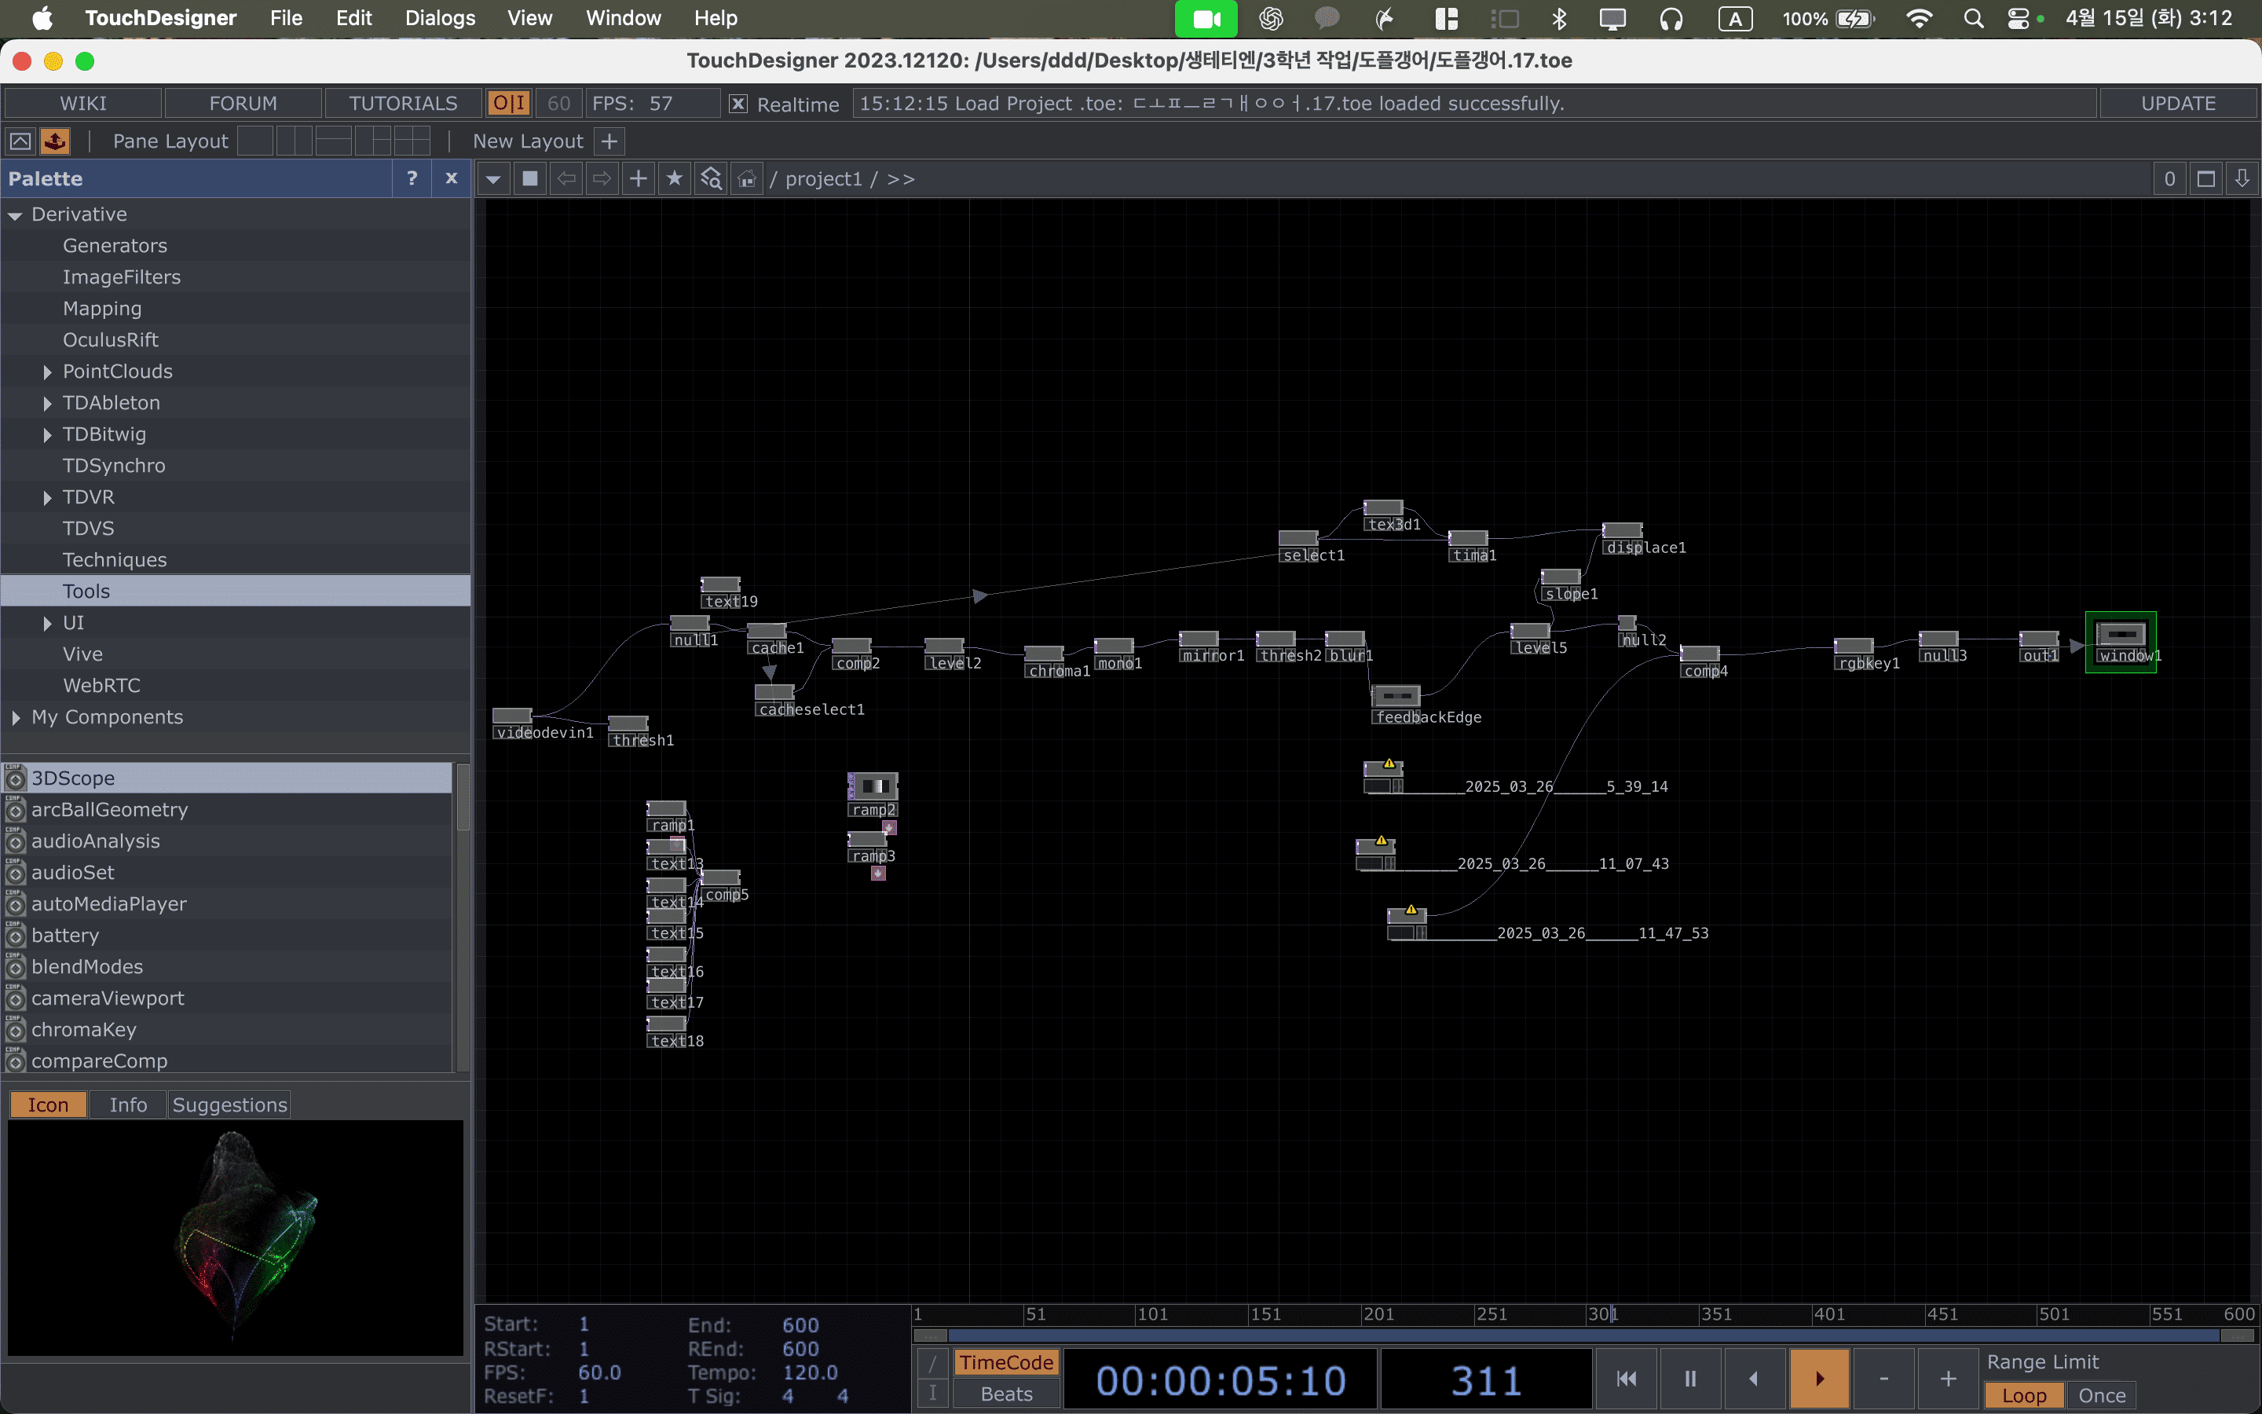Click the star bookmark icon
This screenshot has height=1414, width=2262.
point(674,178)
